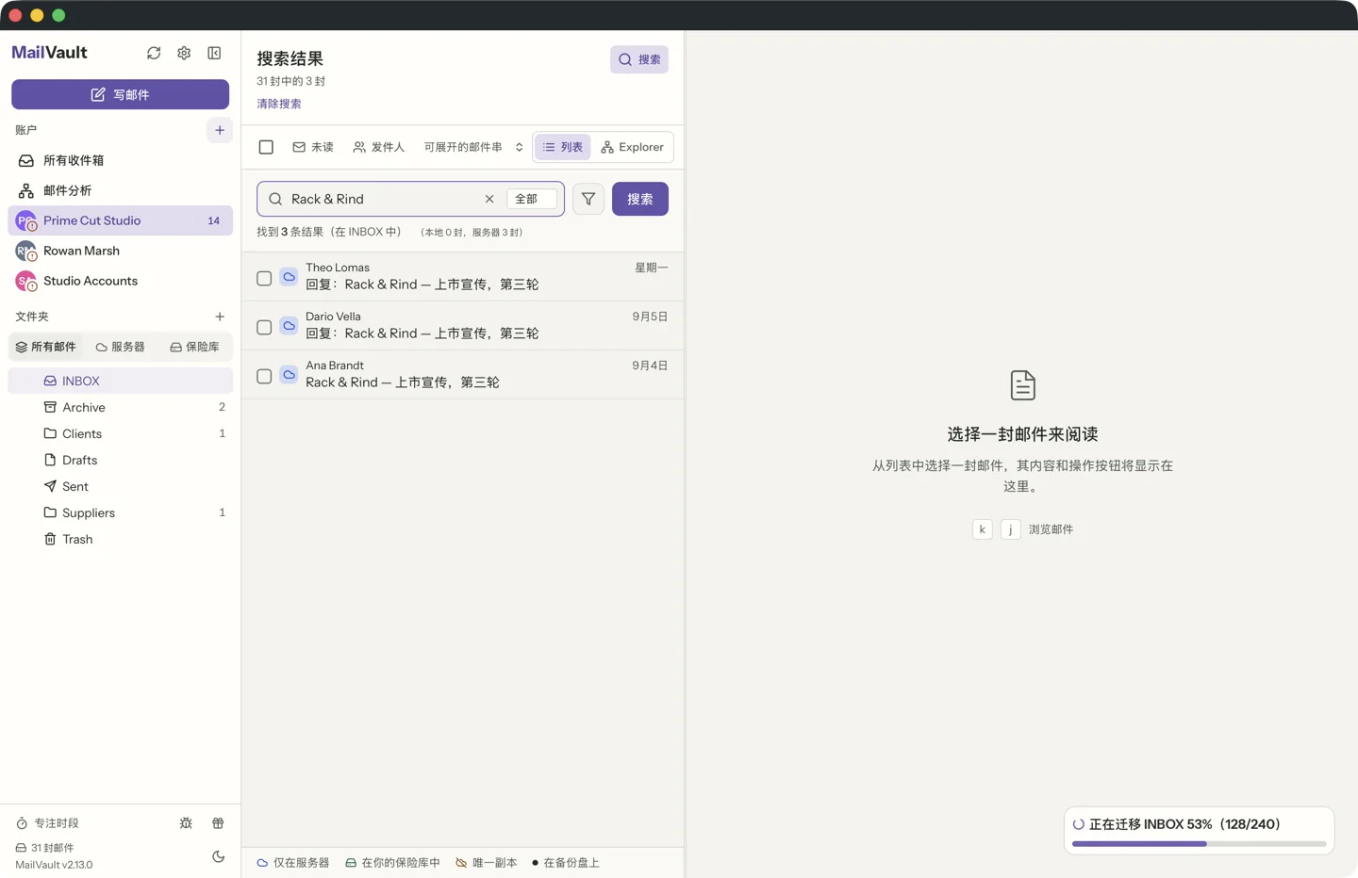
Task: Click cloud icon on Ana Brandt row
Action: pos(289,375)
